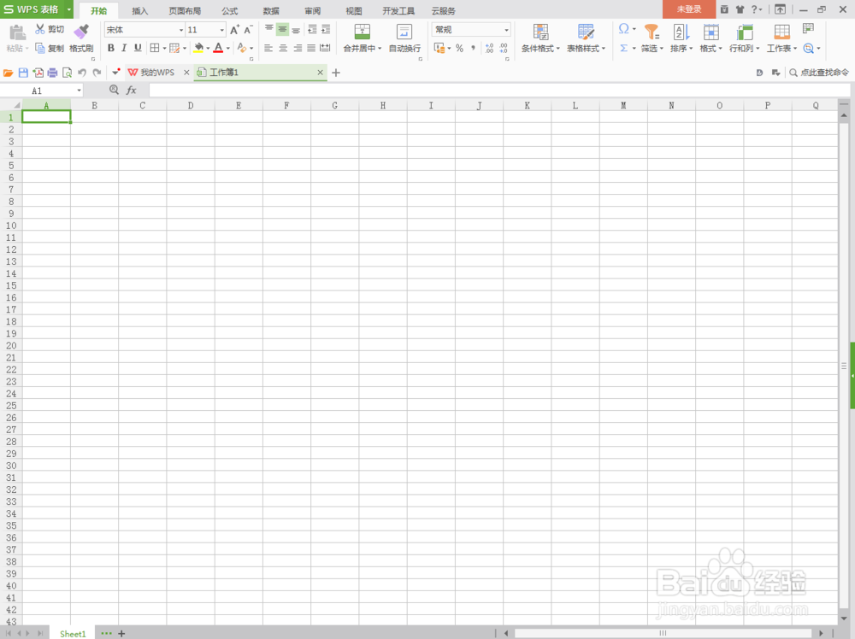Click the Merge and Center (合并居中) icon
This screenshot has width=855, height=639.
pyautogui.click(x=362, y=32)
